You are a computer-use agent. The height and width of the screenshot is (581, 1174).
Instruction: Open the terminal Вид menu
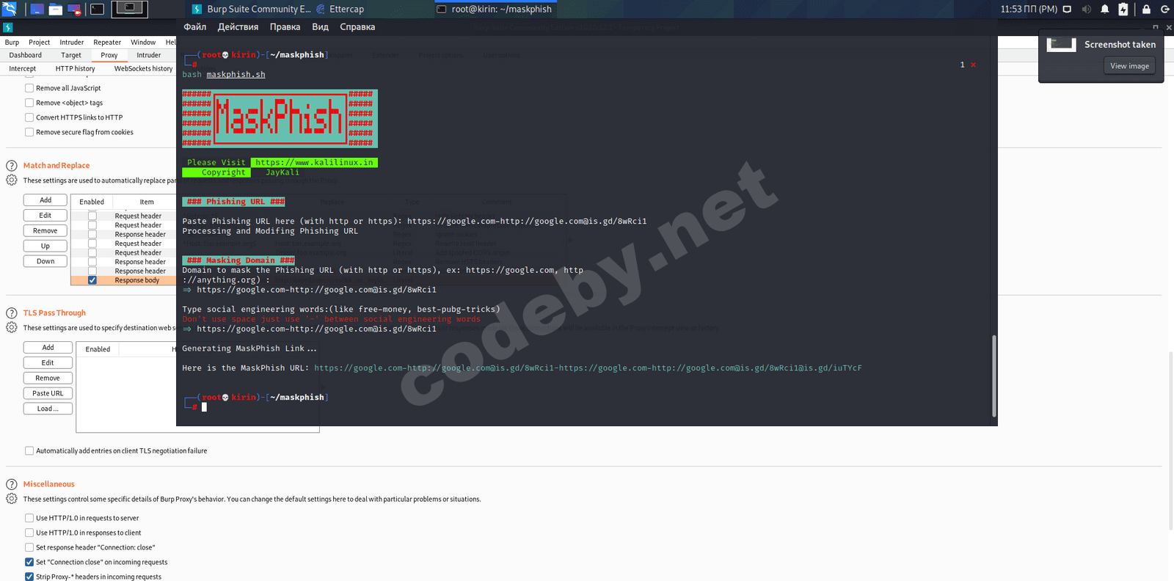tap(320, 27)
